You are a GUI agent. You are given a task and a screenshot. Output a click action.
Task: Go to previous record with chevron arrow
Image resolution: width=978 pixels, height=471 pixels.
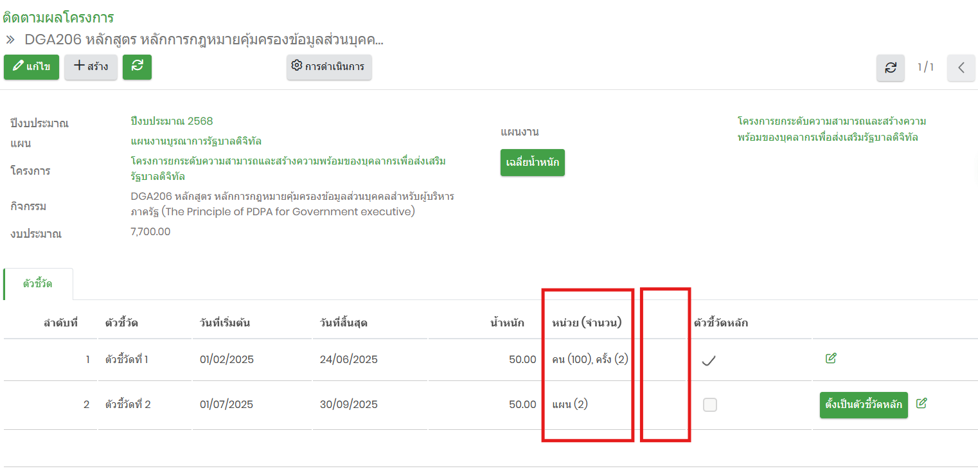pos(961,67)
